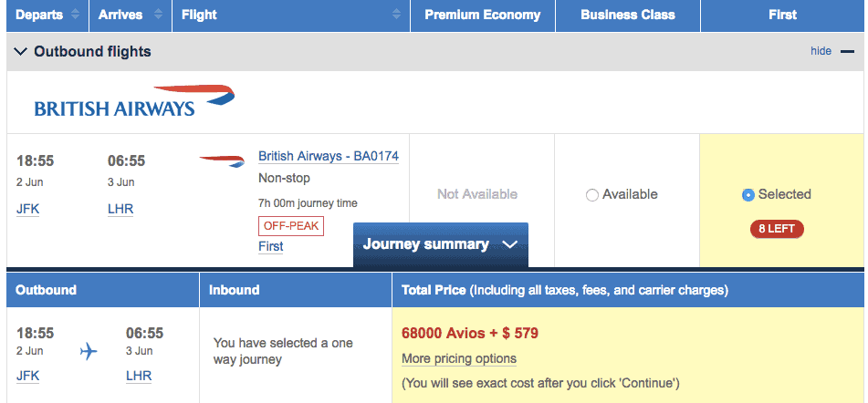Click the airplane icon in the Outbound summary
Screen dimensions: 868x403
pyautogui.click(x=89, y=351)
